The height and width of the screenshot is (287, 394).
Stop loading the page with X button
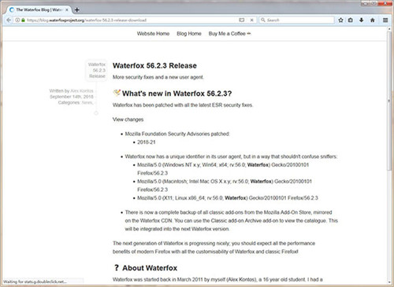point(251,20)
